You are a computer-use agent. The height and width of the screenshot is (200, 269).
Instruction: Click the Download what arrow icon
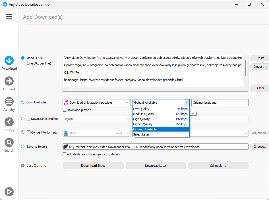23,102
